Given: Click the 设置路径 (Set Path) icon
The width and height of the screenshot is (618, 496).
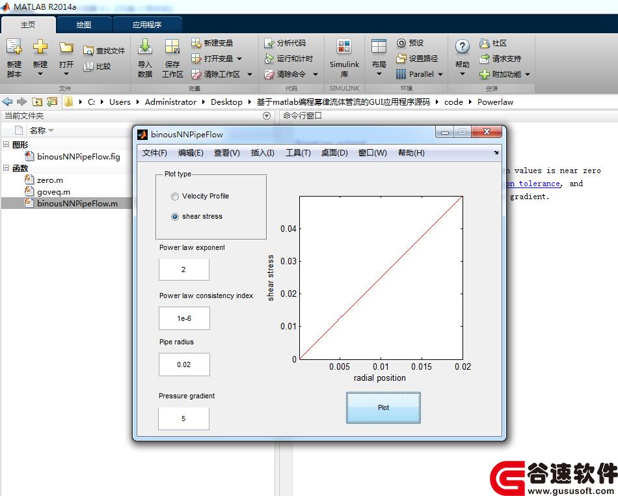Looking at the screenshot, I should 401,59.
